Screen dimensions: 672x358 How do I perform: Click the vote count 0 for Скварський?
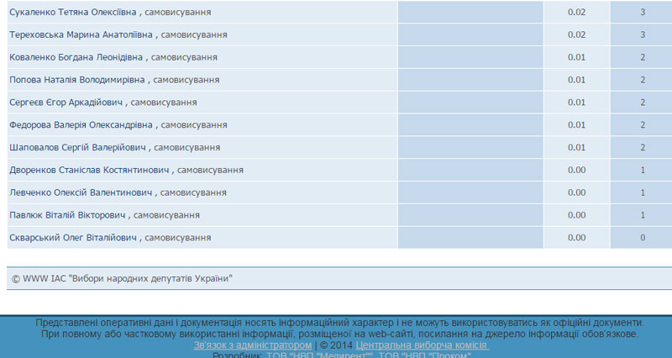(643, 238)
